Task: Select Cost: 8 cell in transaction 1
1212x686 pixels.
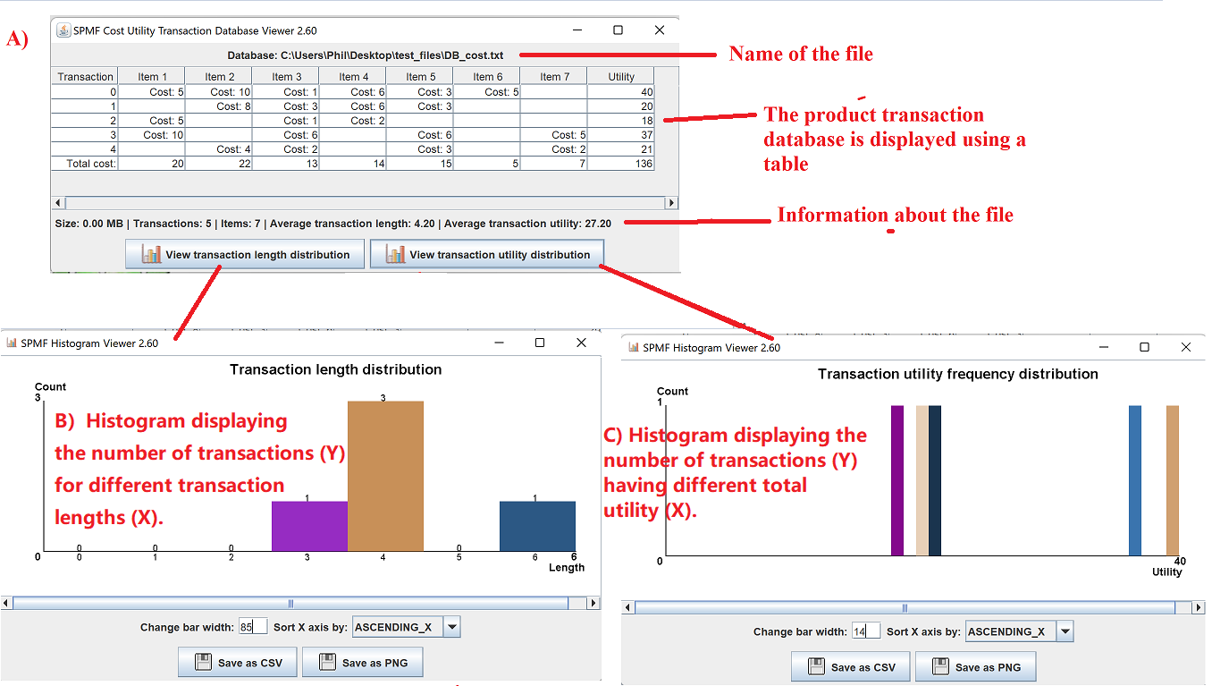Action: click(x=219, y=106)
